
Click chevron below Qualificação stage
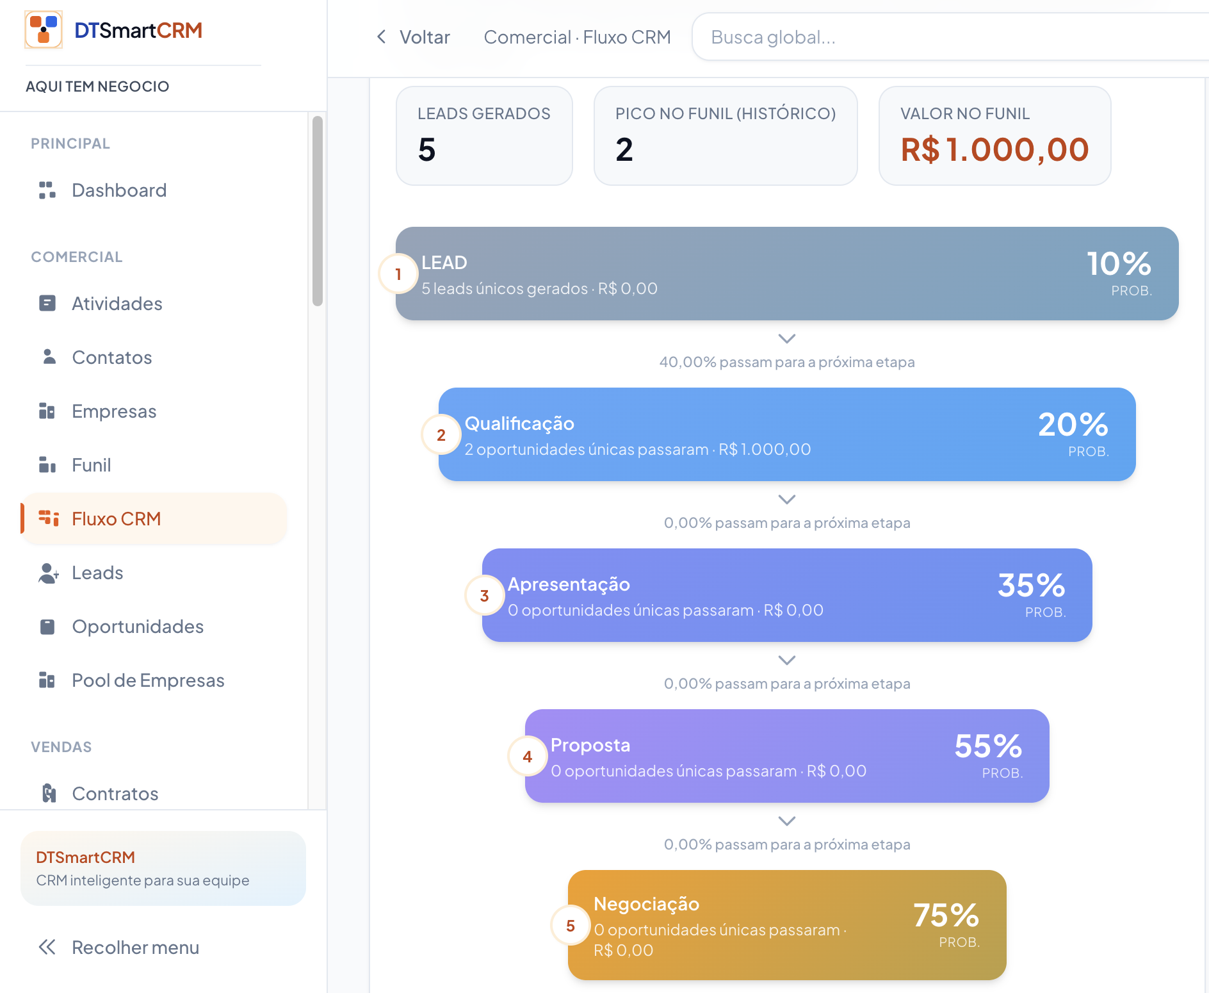tap(787, 499)
